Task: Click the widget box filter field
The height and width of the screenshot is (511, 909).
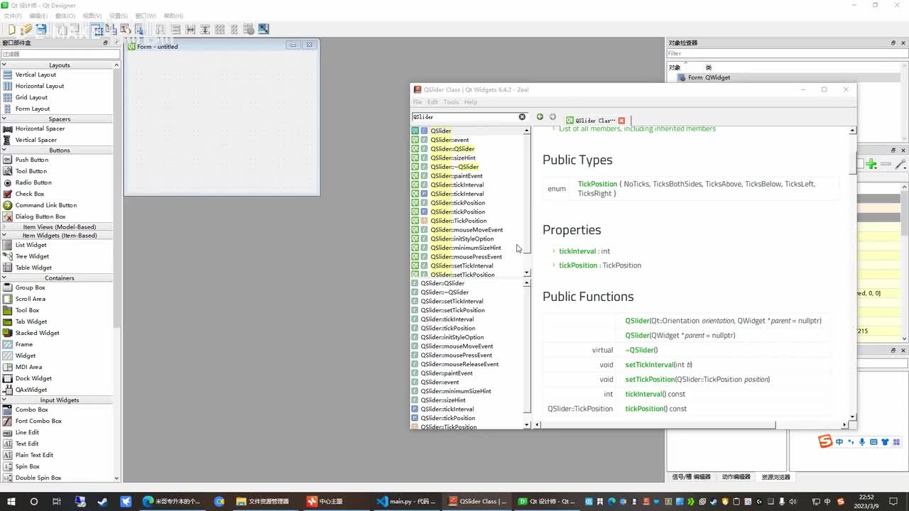Action: click(60, 54)
